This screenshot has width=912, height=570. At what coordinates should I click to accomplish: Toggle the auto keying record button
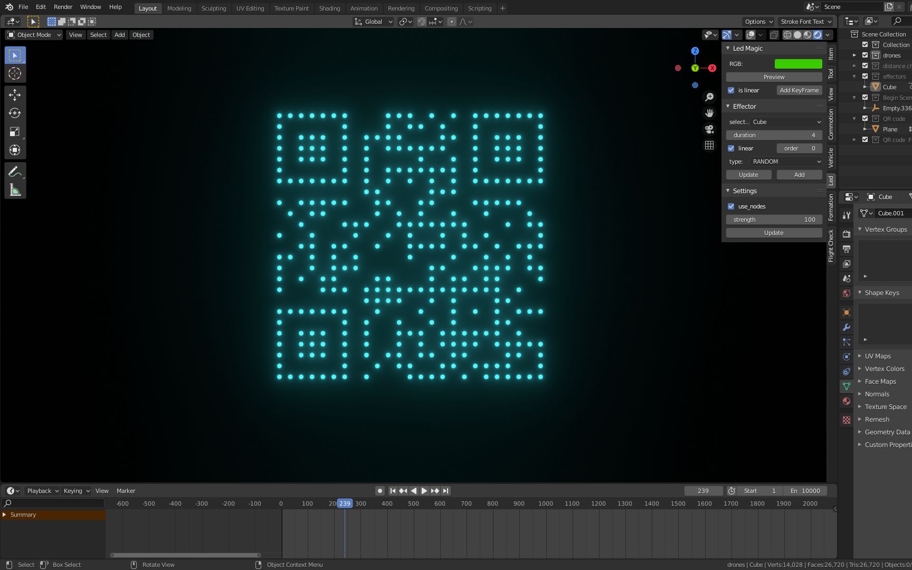(x=379, y=491)
